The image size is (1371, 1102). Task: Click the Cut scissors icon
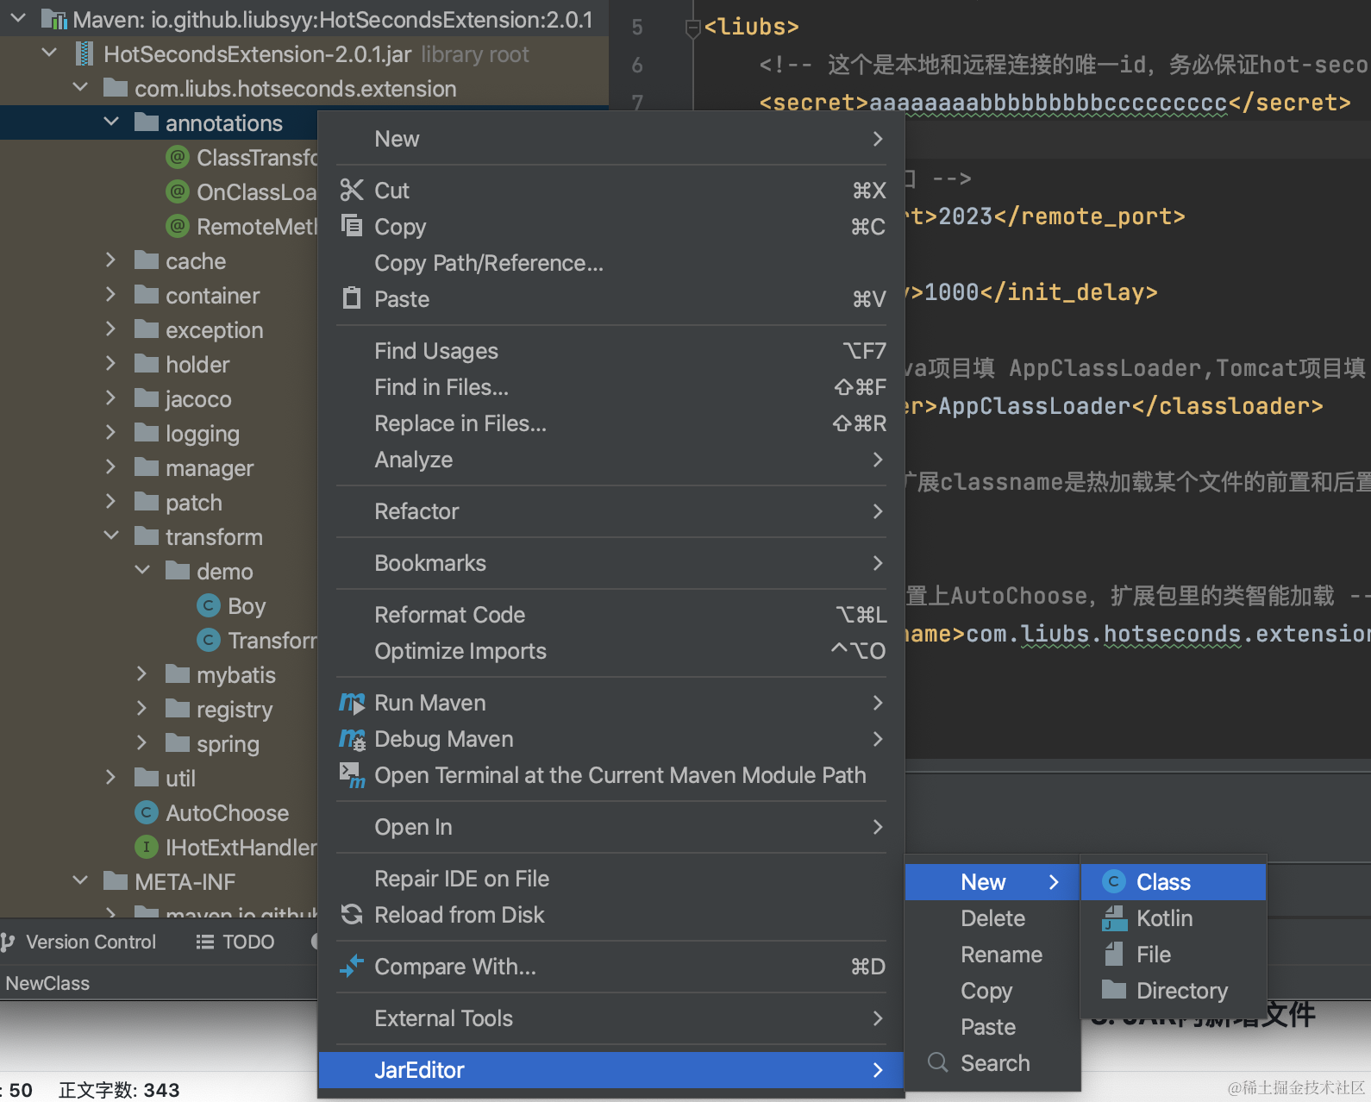352,190
